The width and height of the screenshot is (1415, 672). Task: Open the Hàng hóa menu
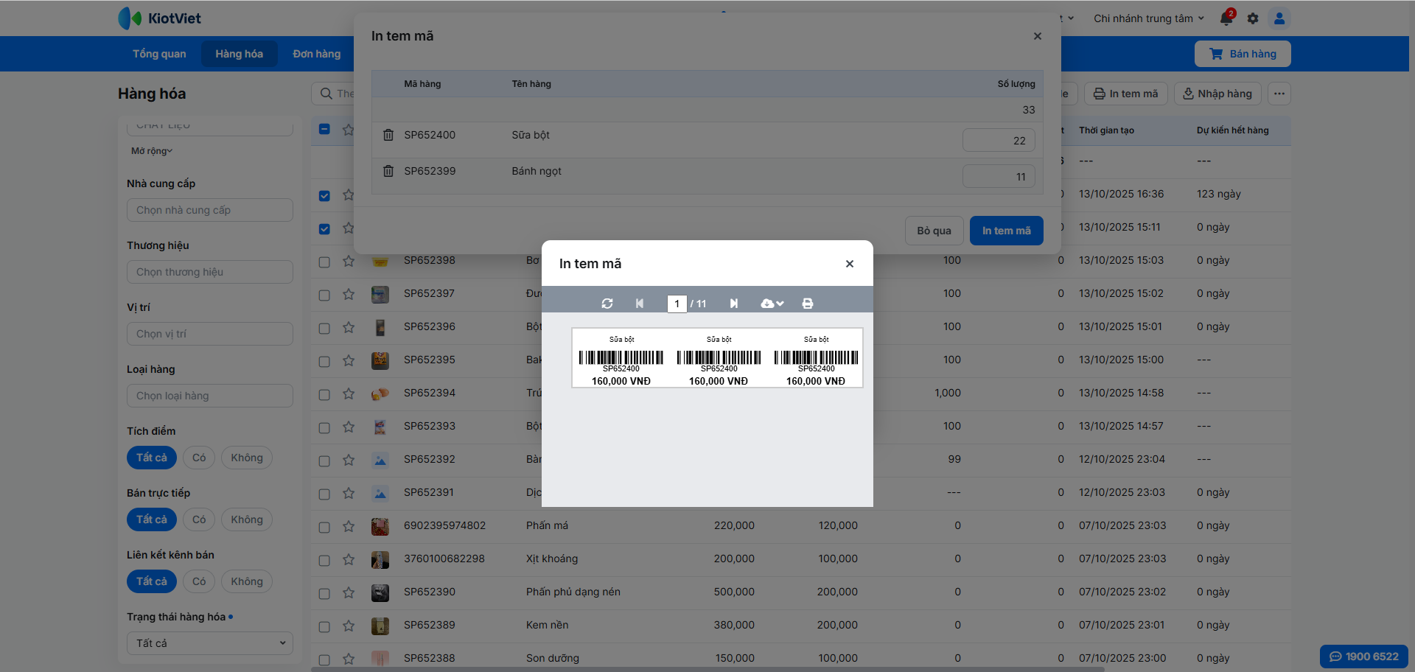click(239, 54)
